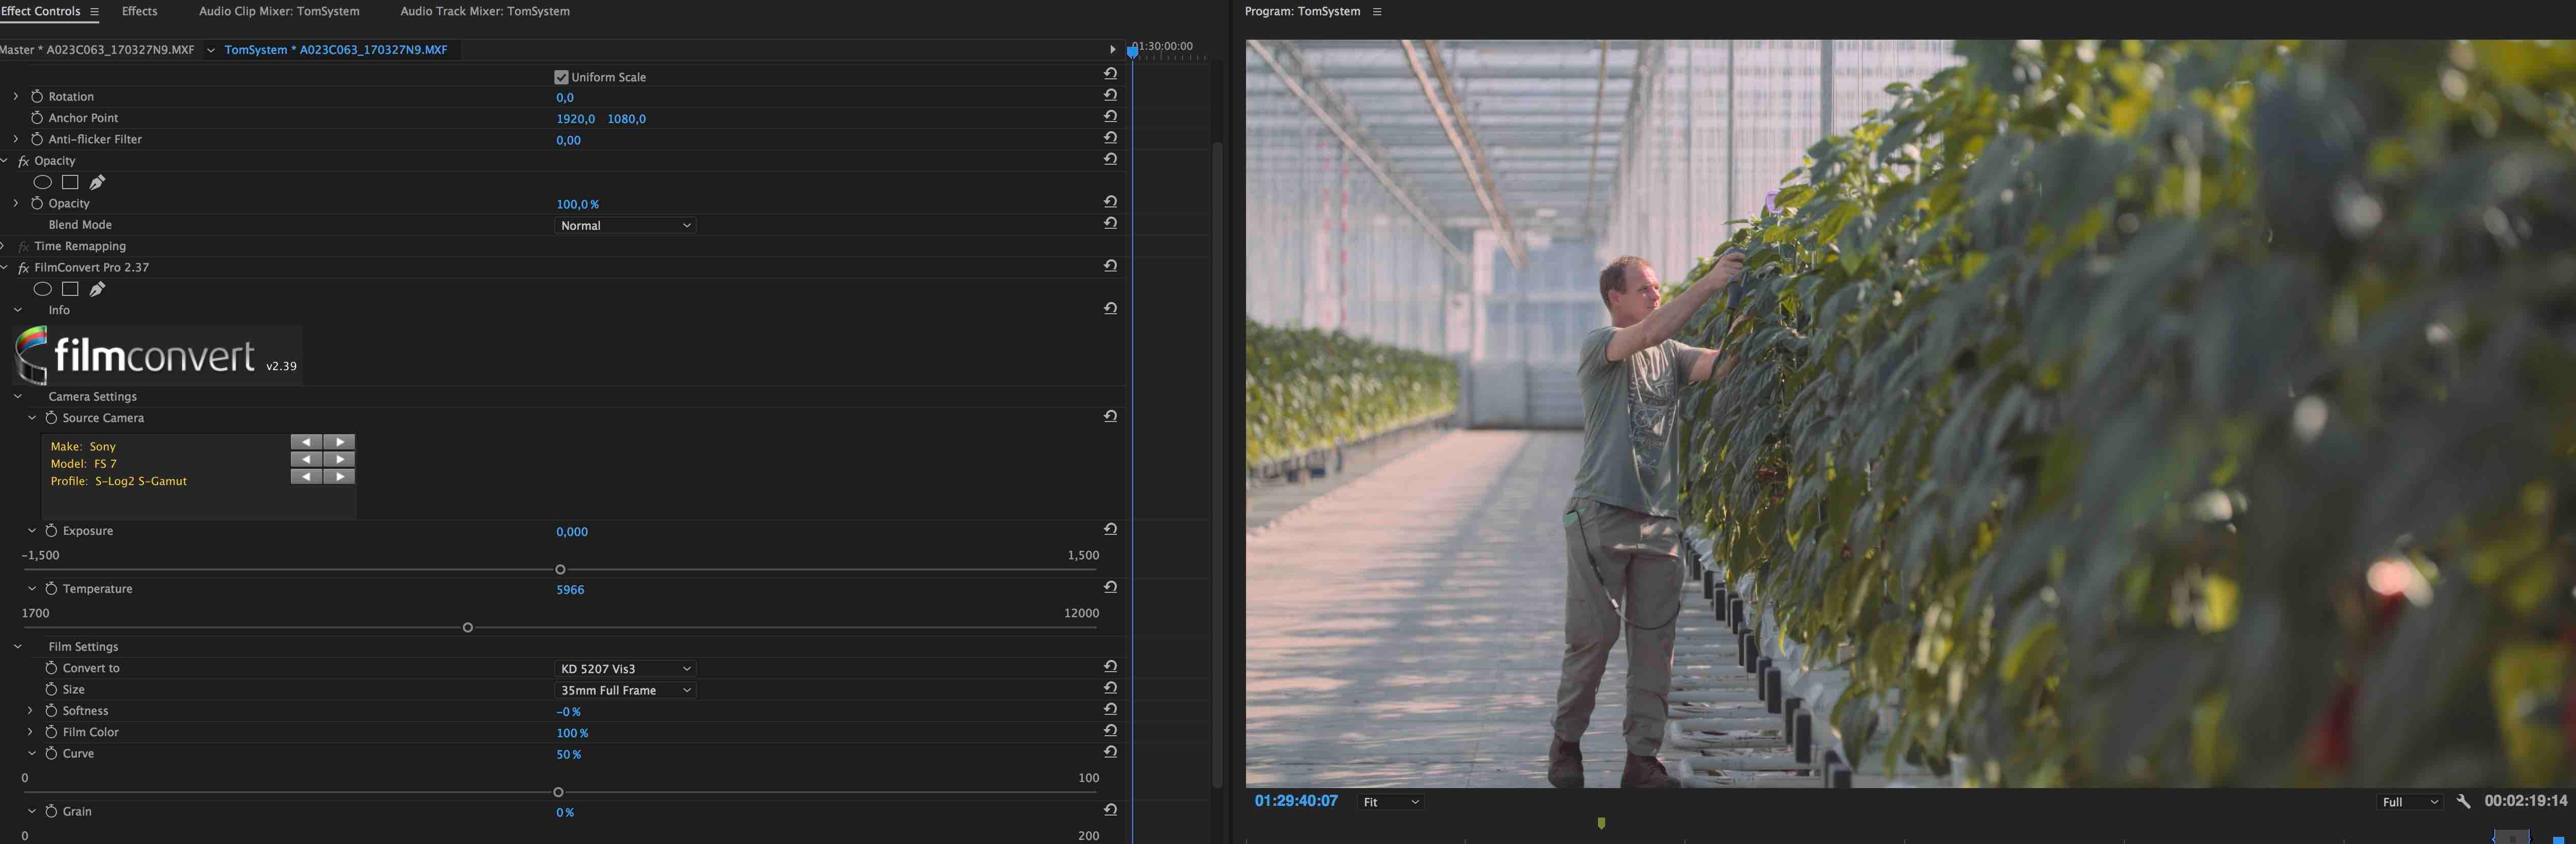Click next arrow for camera Model
Viewport: 2576px width, 844px height.
(340, 459)
